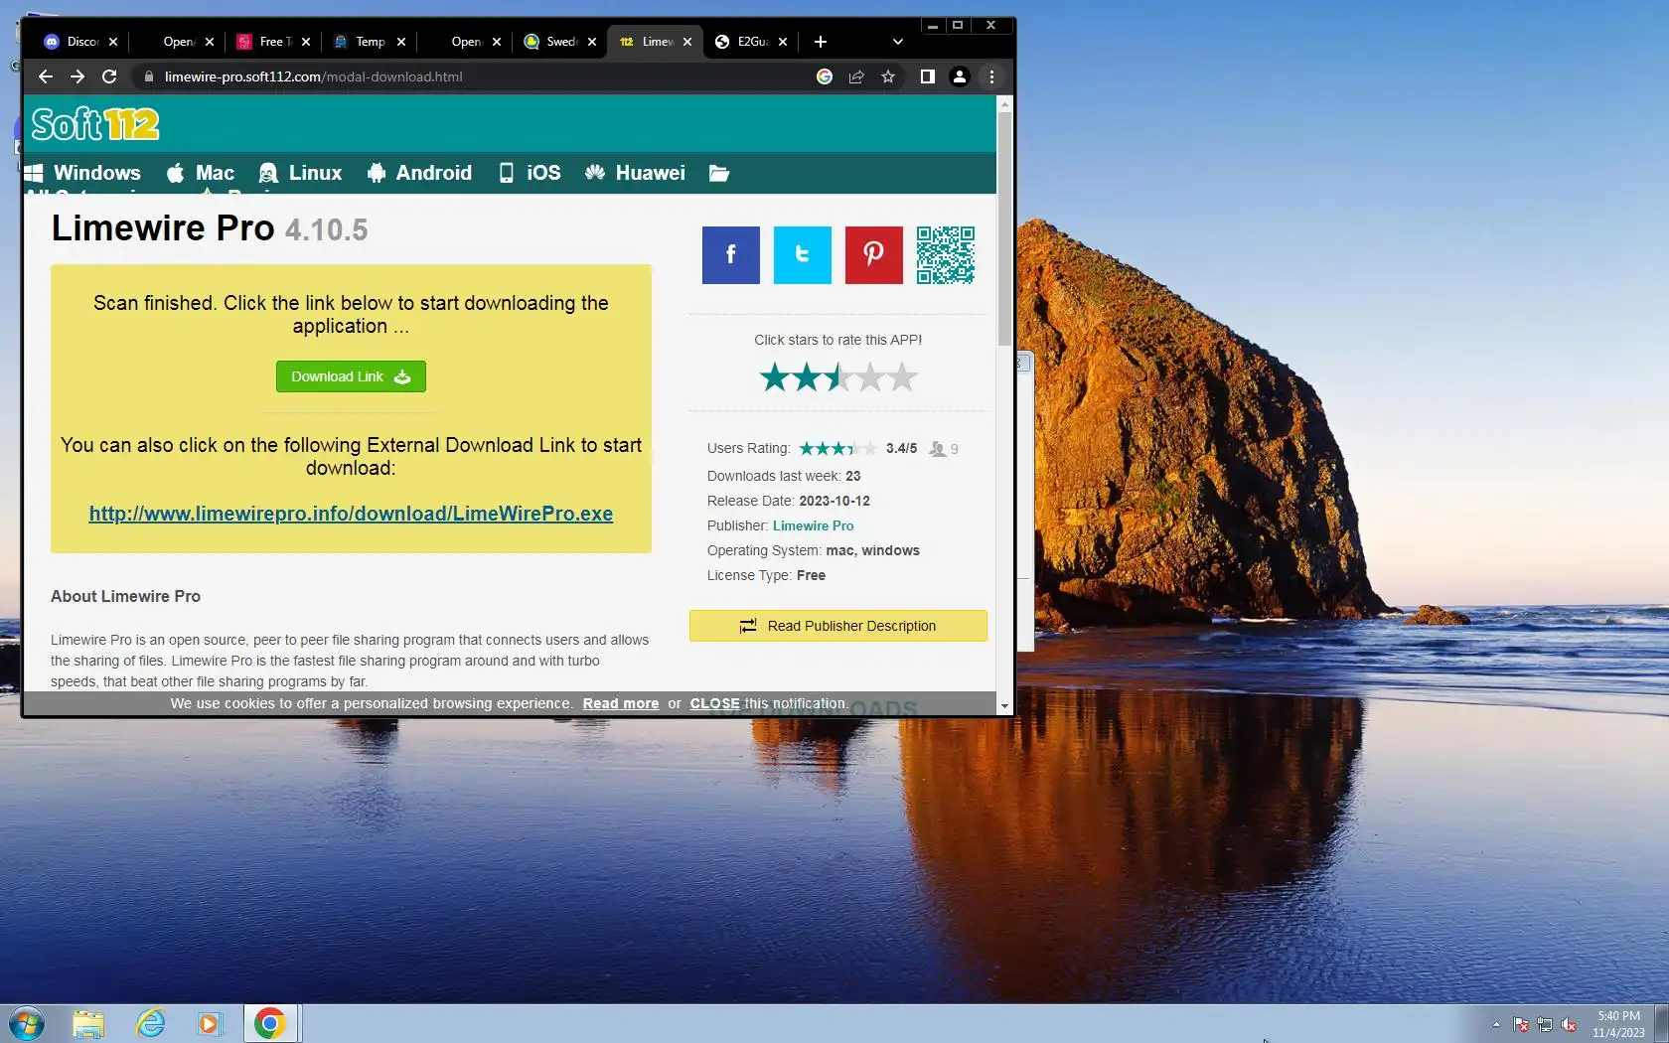The height and width of the screenshot is (1043, 1669).
Task: Click the users count icon beside 9
Action: 937,449
